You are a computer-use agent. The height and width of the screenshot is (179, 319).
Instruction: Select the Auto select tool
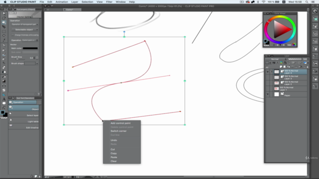4,35
